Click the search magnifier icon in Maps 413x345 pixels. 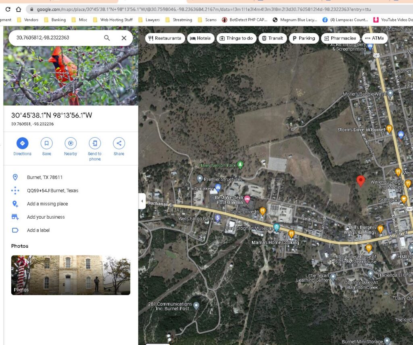point(106,38)
